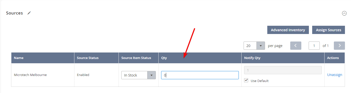Open the per page dropdown arrow
351x93 pixels.
tap(260, 46)
